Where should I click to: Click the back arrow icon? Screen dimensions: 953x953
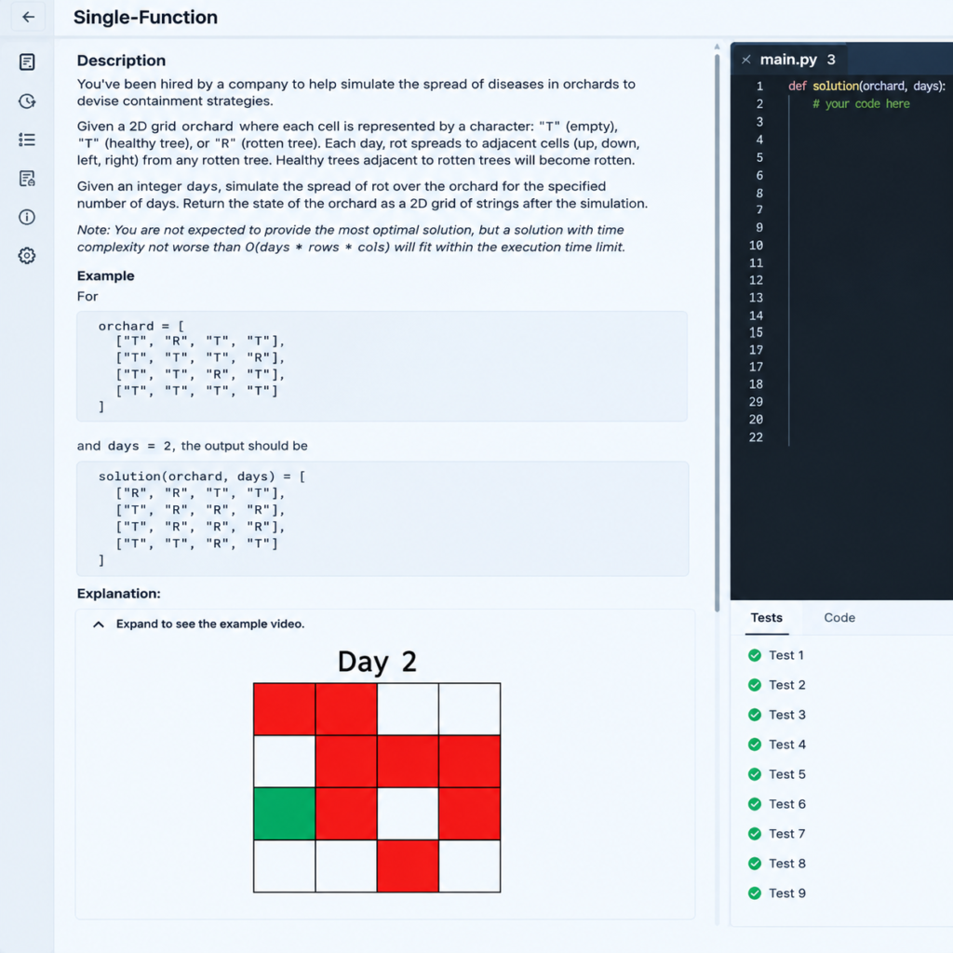28,17
